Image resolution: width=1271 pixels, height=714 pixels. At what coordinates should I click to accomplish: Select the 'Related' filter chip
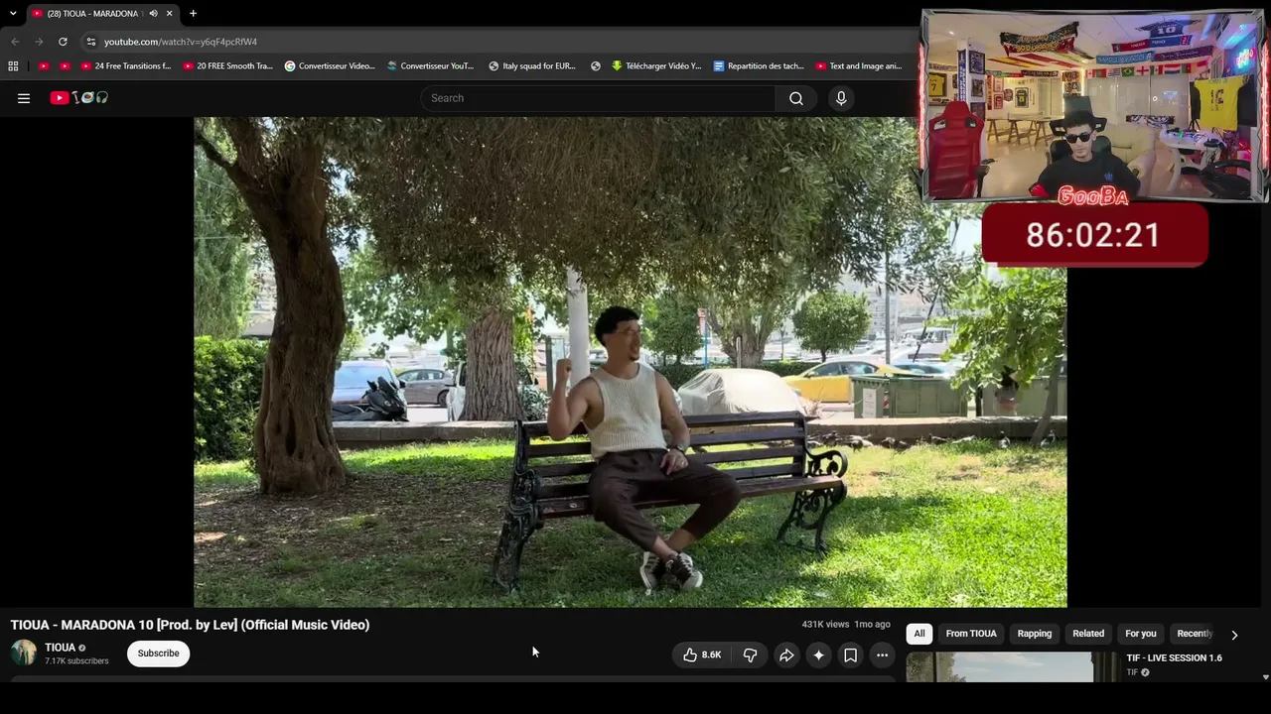[1088, 634]
